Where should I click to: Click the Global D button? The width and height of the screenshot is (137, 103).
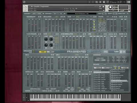pyautogui.click(x=121, y=52)
